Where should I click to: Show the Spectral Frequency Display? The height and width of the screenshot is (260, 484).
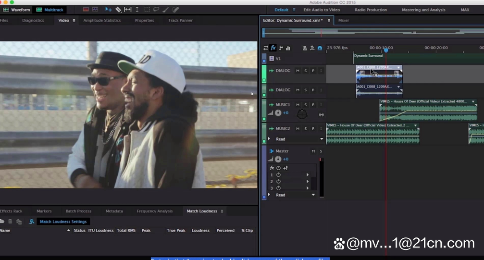coord(86,10)
